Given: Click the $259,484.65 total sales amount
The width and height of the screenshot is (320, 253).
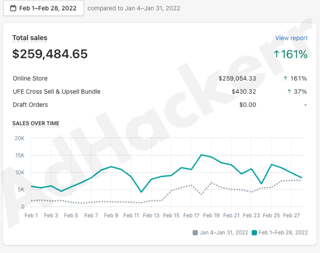Looking at the screenshot, I should point(50,54).
